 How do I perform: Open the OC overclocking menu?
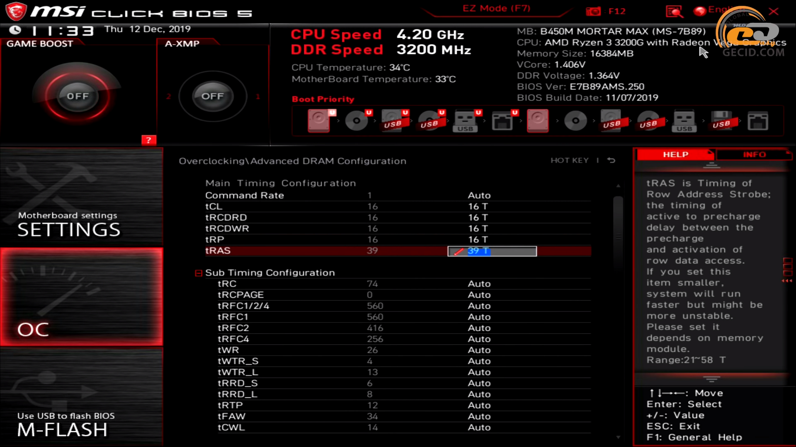[82, 297]
